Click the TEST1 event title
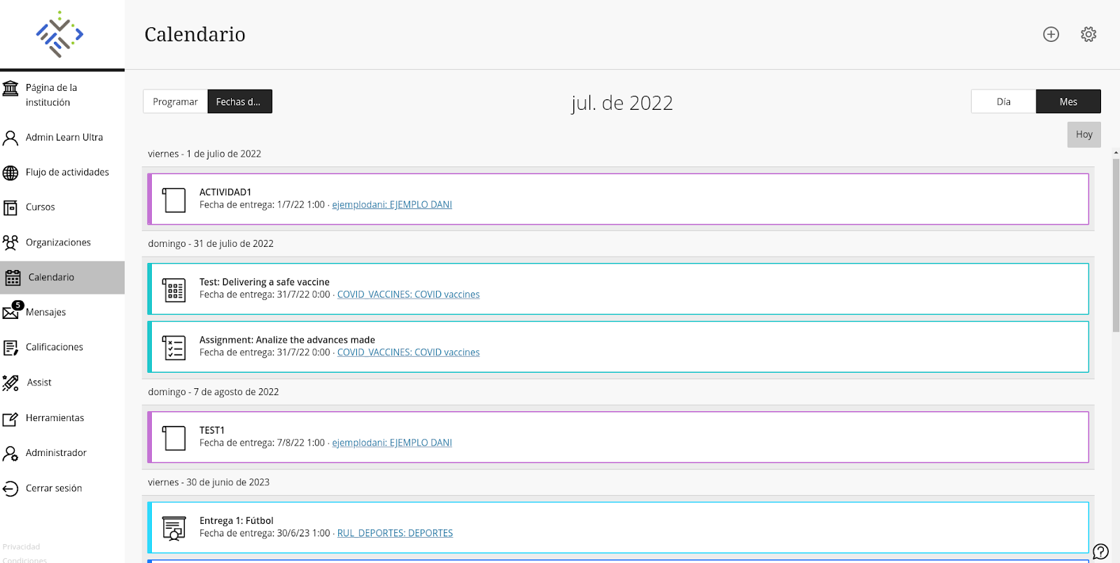 coord(211,431)
